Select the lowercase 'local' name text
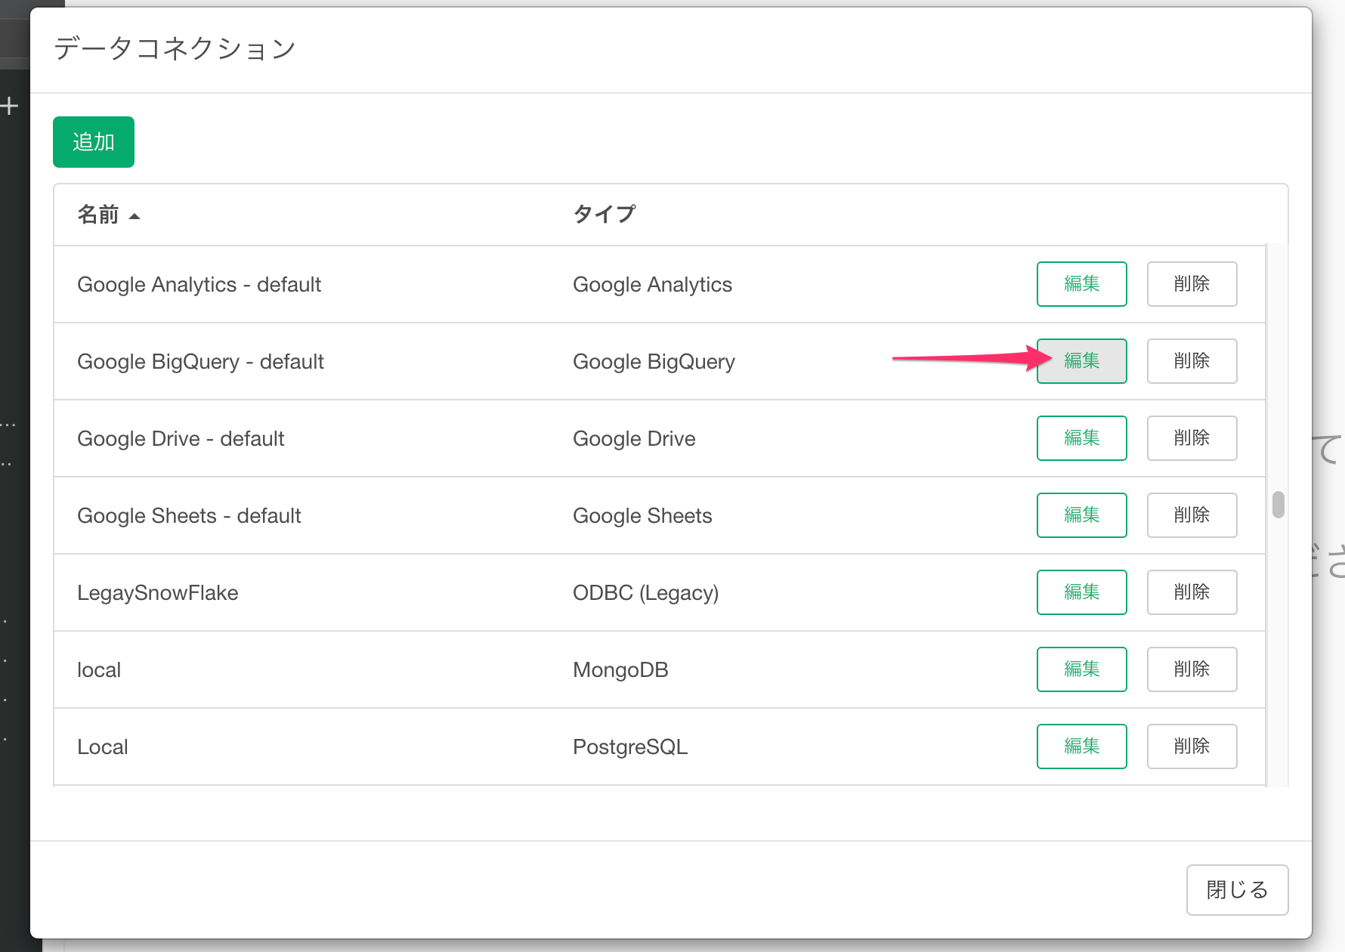Viewport: 1345px width, 952px height. coord(99,670)
